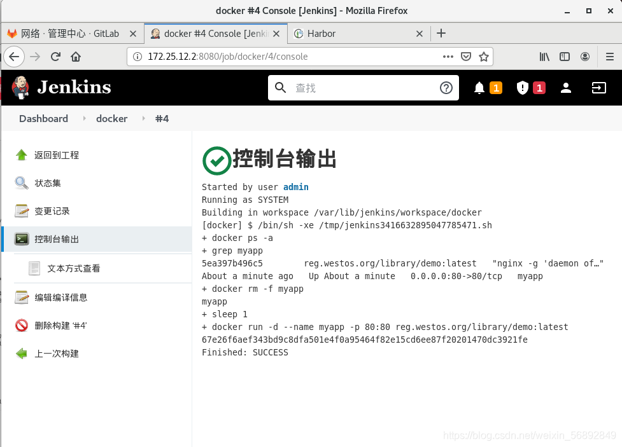This screenshot has width=622, height=447.
Task: Click 'Running as SYSTEM' text line
Action: (x=244, y=200)
